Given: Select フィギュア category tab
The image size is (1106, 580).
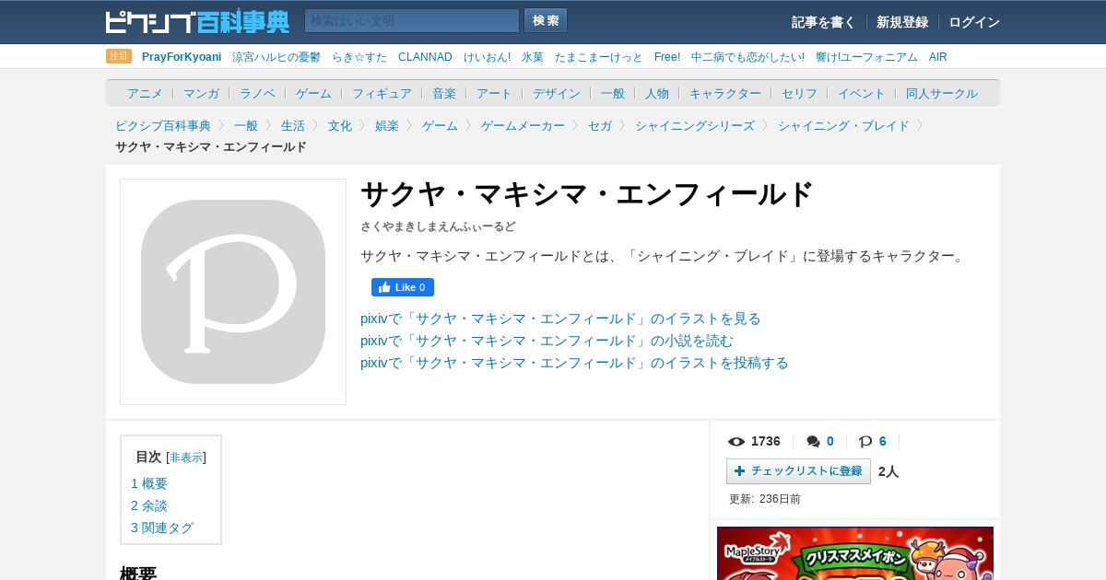Looking at the screenshot, I should click(382, 93).
